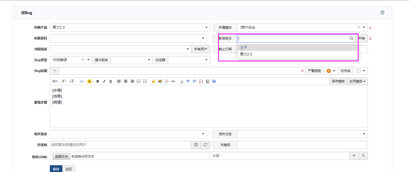Align text right in editor

[132, 81]
